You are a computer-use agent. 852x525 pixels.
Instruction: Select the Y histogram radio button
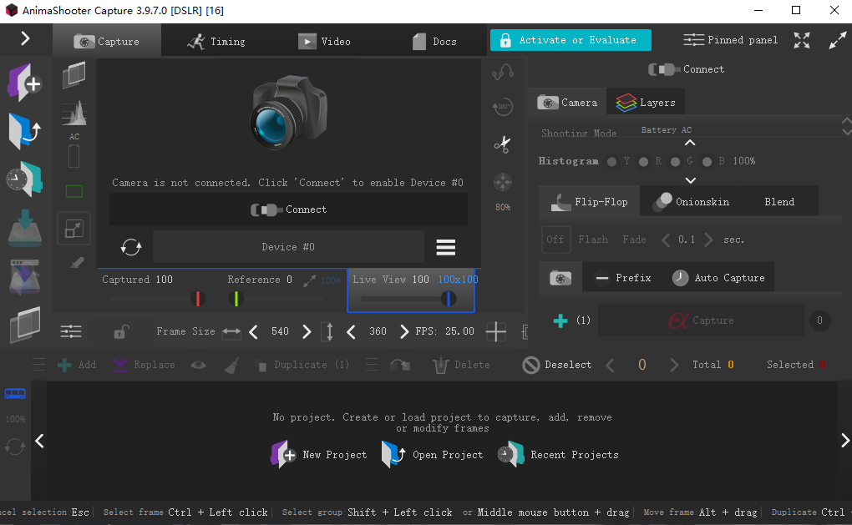pos(613,161)
